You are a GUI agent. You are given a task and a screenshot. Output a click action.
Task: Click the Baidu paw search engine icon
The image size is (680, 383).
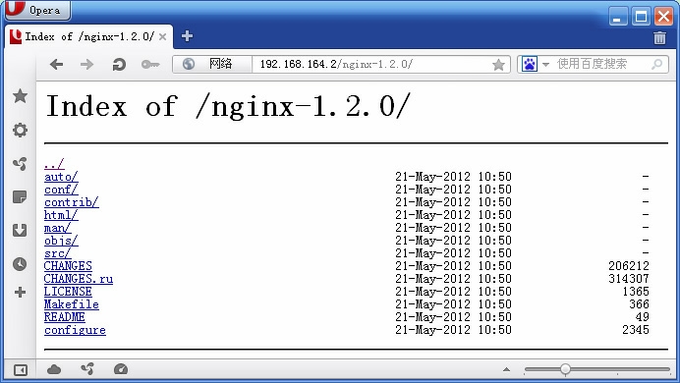pyautogui.click(x=530, y=64)
